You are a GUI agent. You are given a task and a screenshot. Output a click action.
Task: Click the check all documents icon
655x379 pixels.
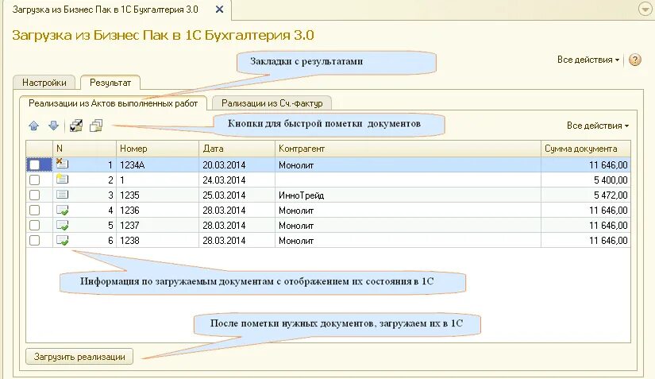point(76,126)
